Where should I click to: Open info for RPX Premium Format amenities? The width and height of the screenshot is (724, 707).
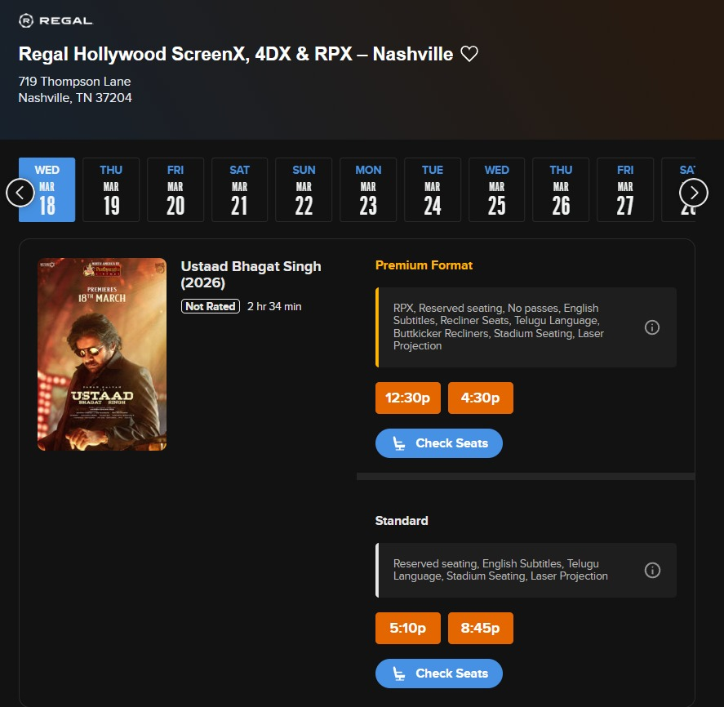(x=651, y=327)
